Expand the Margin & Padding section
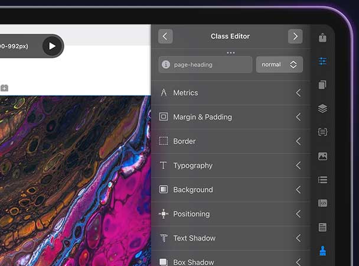 click(230, 117)
